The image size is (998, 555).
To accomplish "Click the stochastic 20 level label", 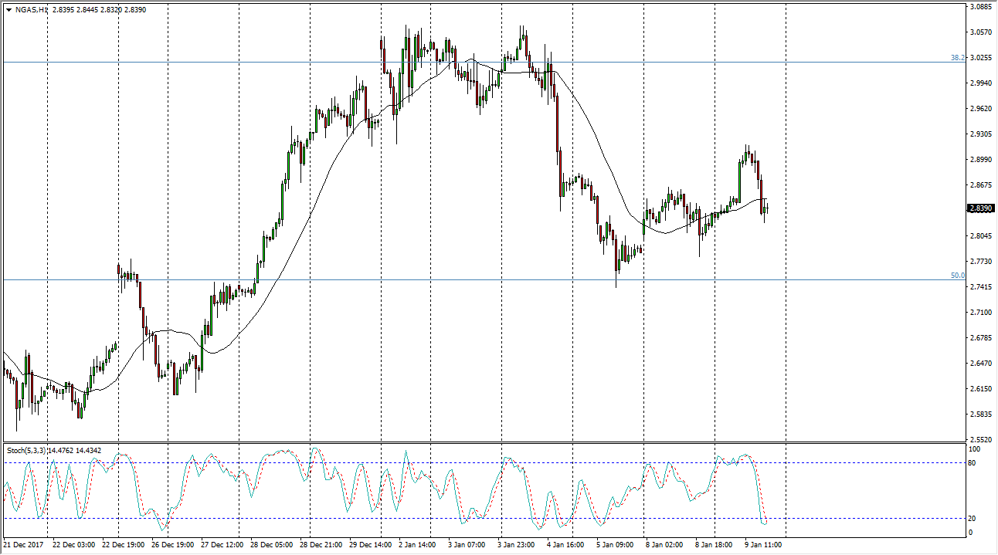I will click(x=974, y=519).
